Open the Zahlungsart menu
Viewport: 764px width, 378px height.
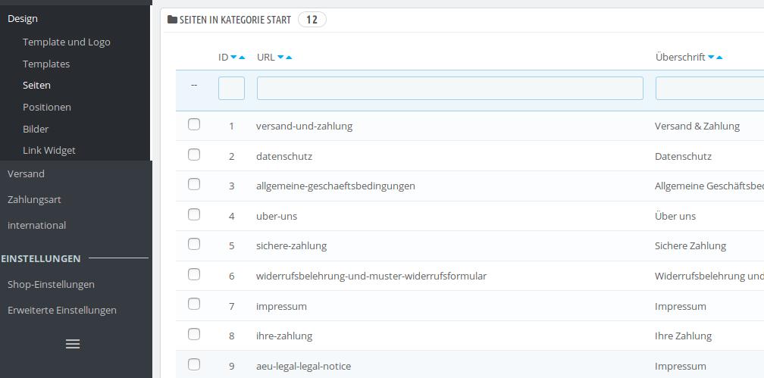click(x=34, y=200)
